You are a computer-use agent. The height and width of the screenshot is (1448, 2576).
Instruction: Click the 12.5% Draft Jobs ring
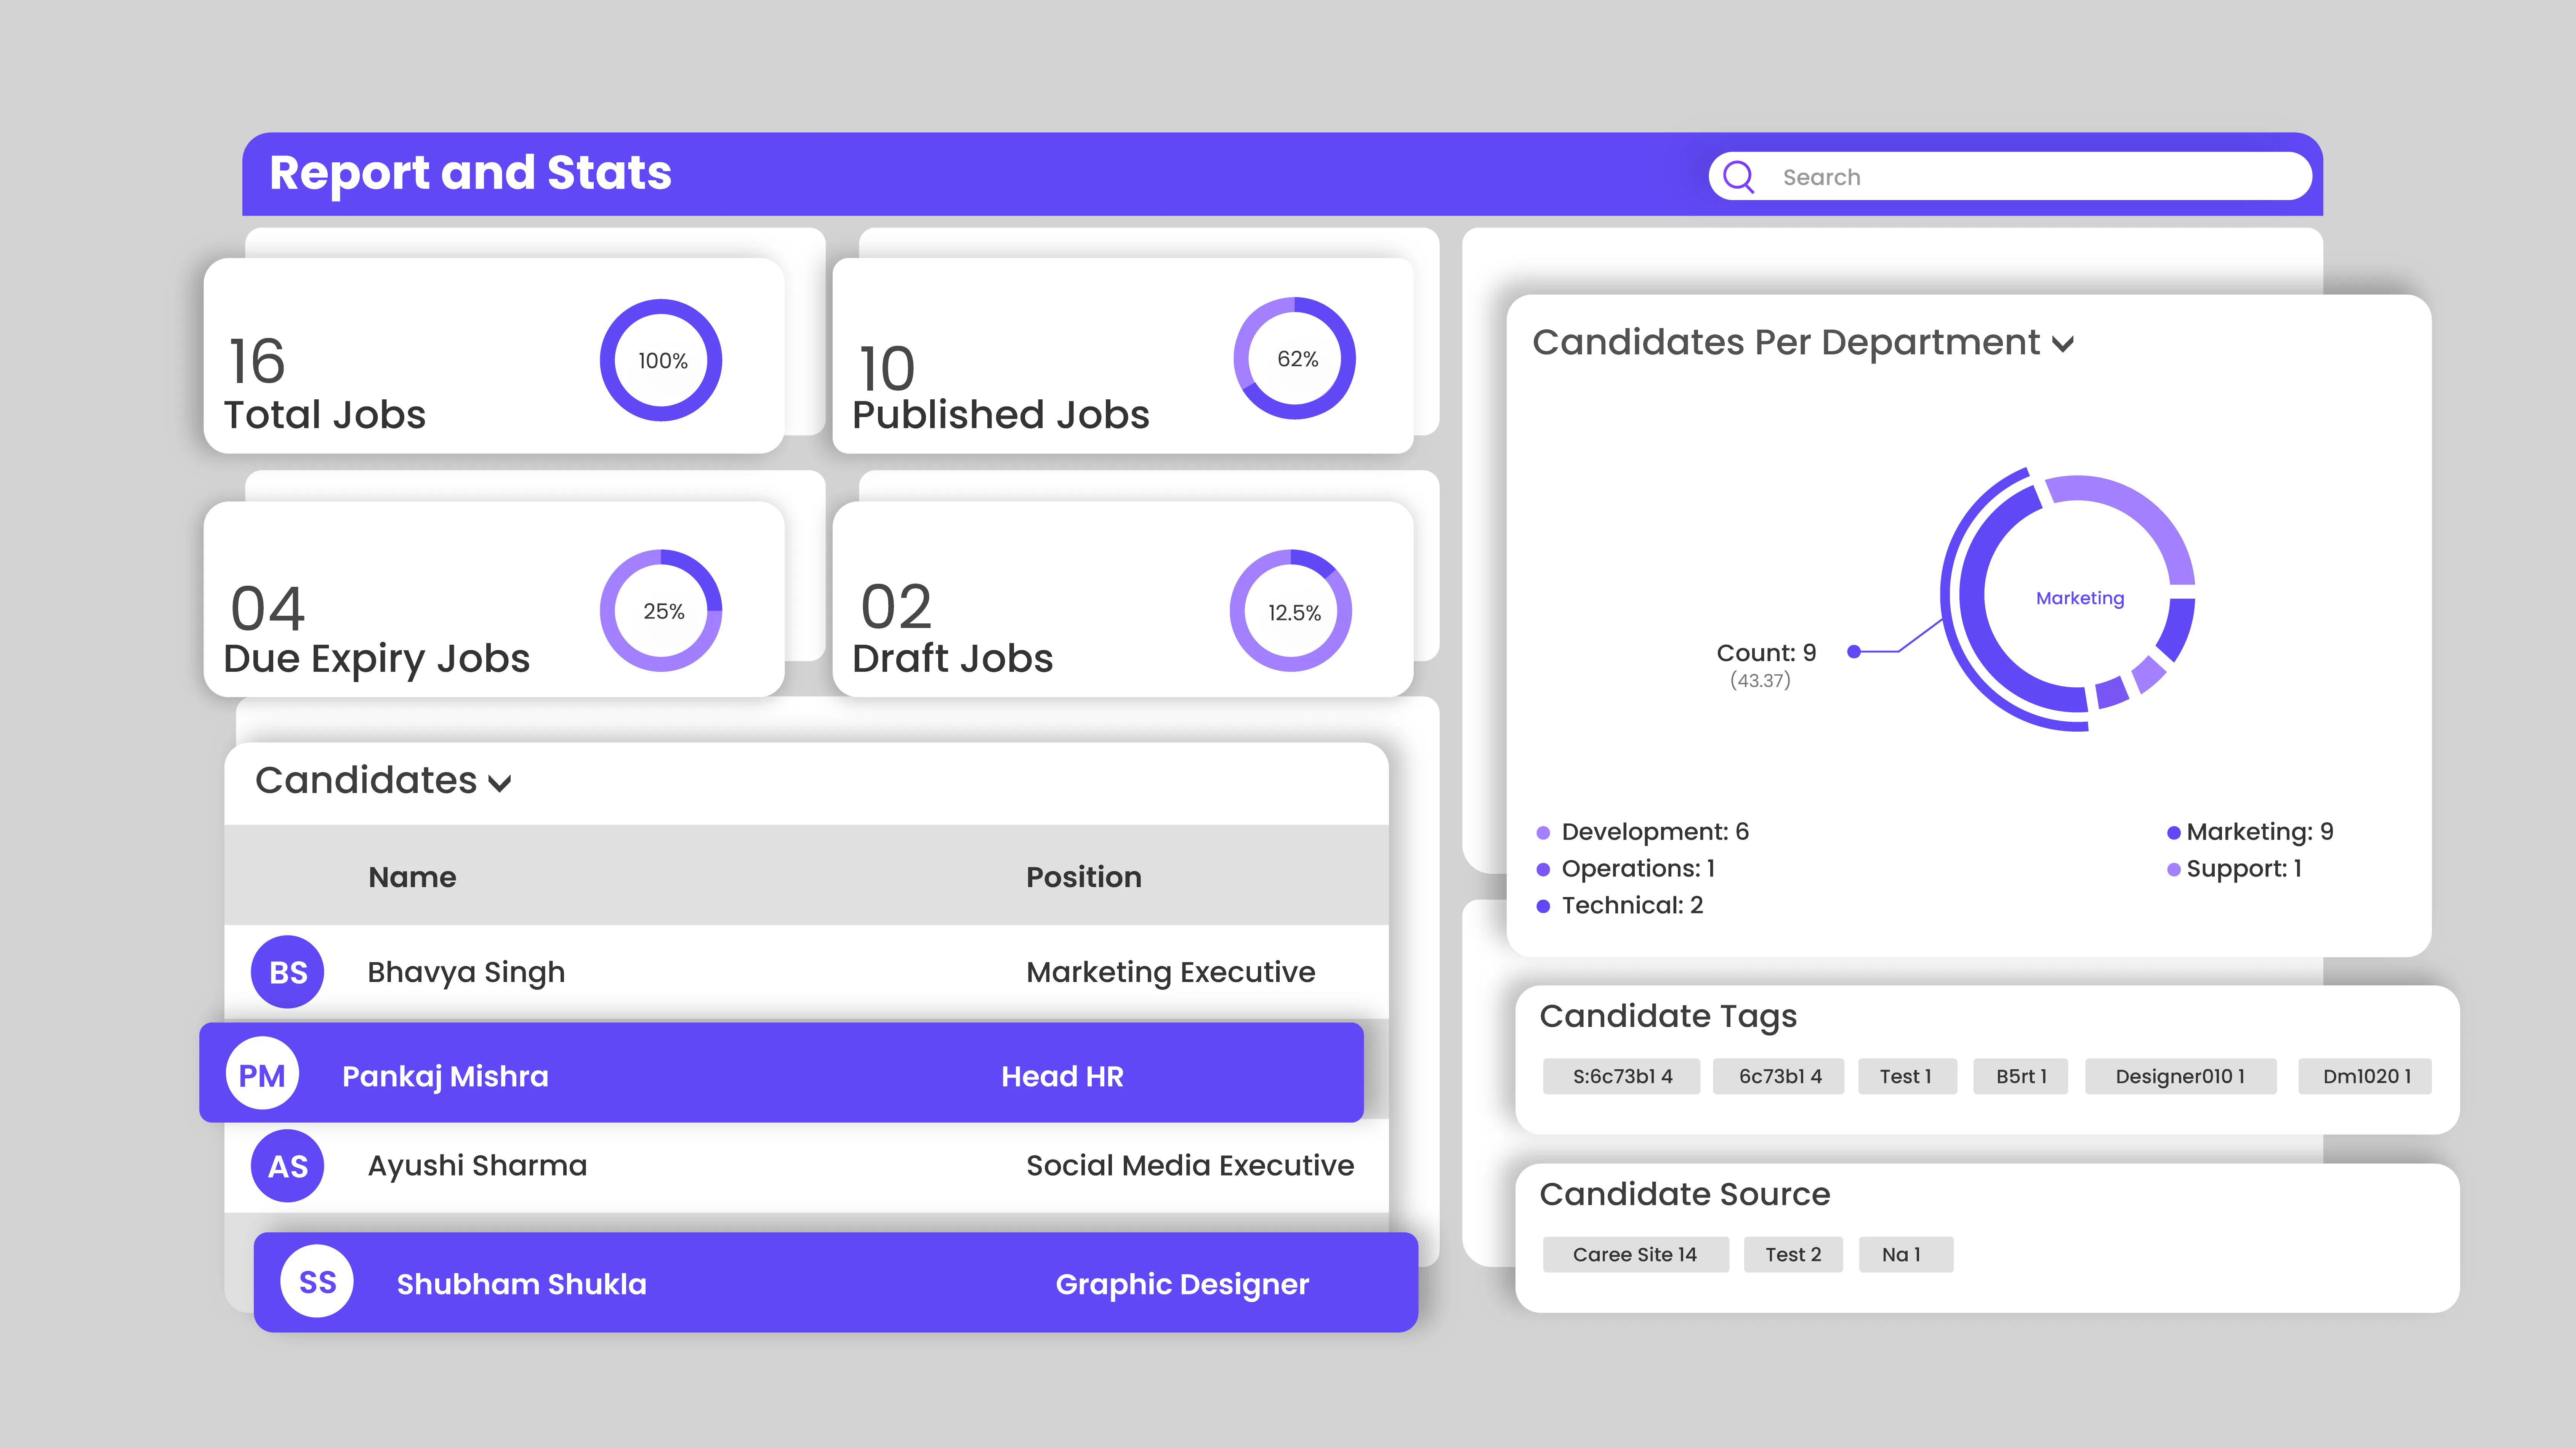click(1292, 611)
